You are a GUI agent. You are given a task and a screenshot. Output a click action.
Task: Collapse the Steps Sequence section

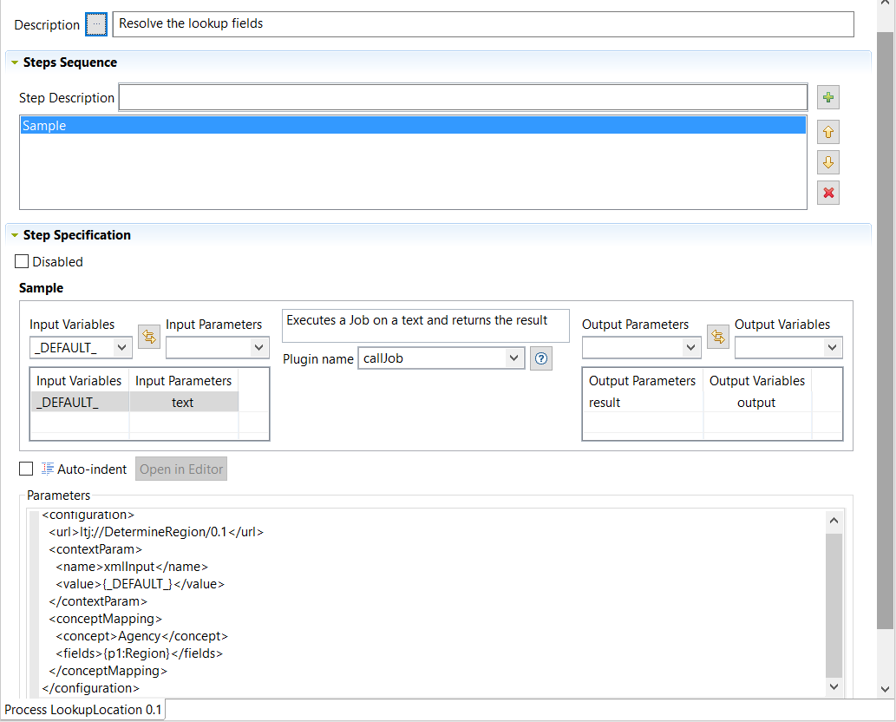point(15,62)
